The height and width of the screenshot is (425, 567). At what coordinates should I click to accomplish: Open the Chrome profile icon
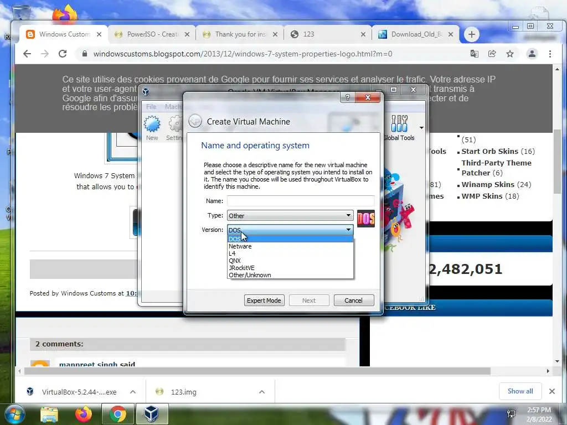[532, 54]
